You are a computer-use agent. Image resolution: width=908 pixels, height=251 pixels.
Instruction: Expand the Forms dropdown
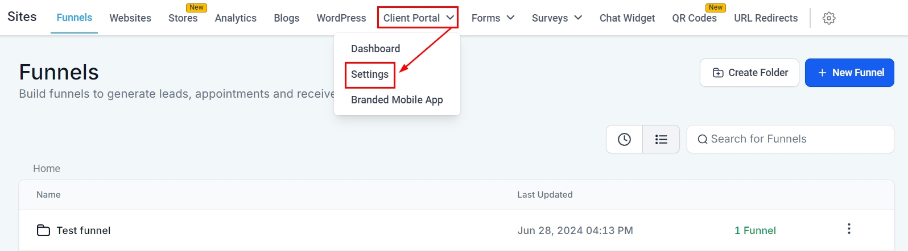tap(493, 18)
